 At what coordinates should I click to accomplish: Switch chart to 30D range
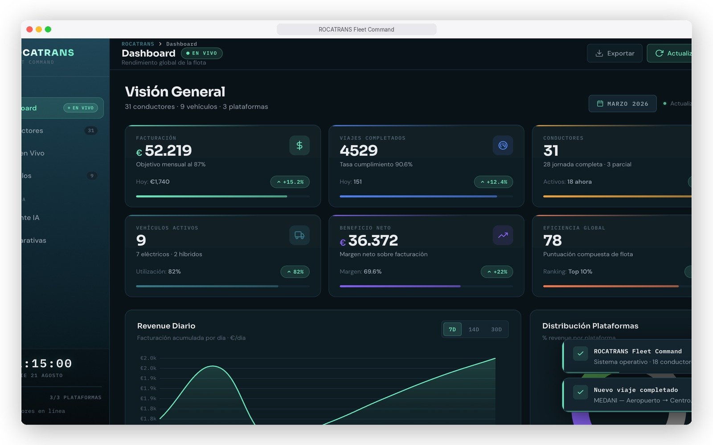(x=496, y=329)
